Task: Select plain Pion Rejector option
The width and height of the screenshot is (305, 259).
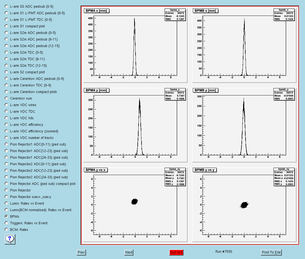Action: 6,190
